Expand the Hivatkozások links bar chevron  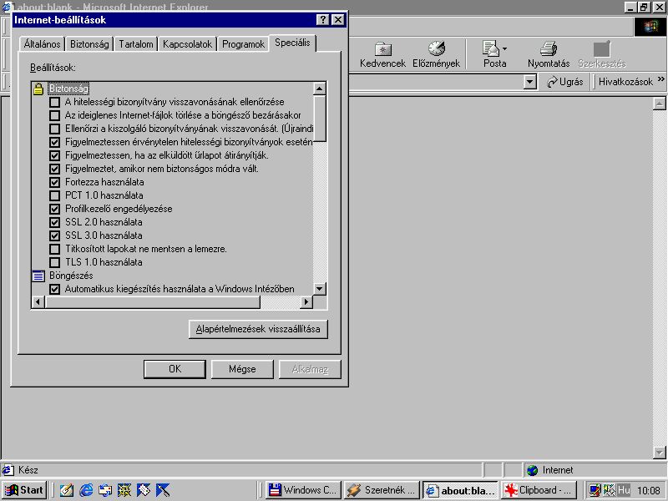pos(660,81)
